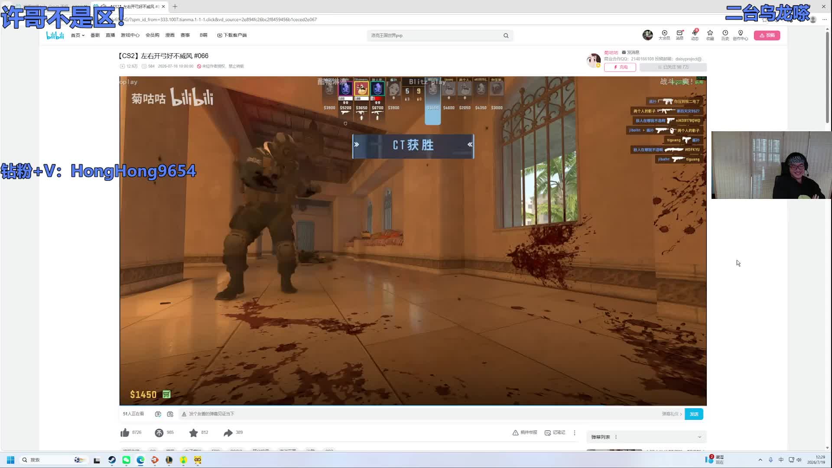Viewport: 832px width, 468px height.
Task: Like the video with thumbs-up icon
Action: [x=125, y=432]
